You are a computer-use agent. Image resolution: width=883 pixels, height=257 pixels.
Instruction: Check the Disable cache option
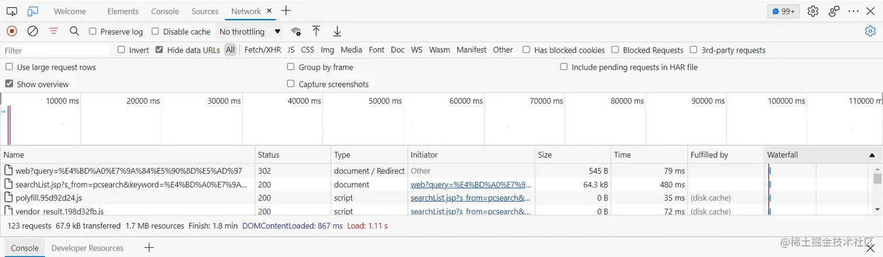(155, 31)
